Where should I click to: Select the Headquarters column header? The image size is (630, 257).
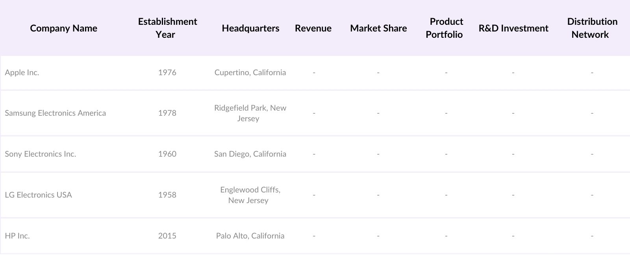tap(250, 28)
